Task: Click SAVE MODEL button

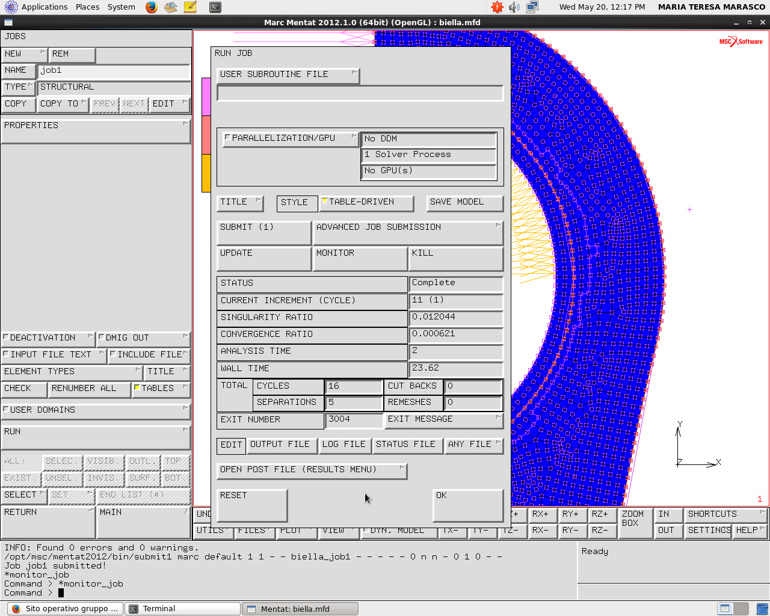Action: point(465,203)
